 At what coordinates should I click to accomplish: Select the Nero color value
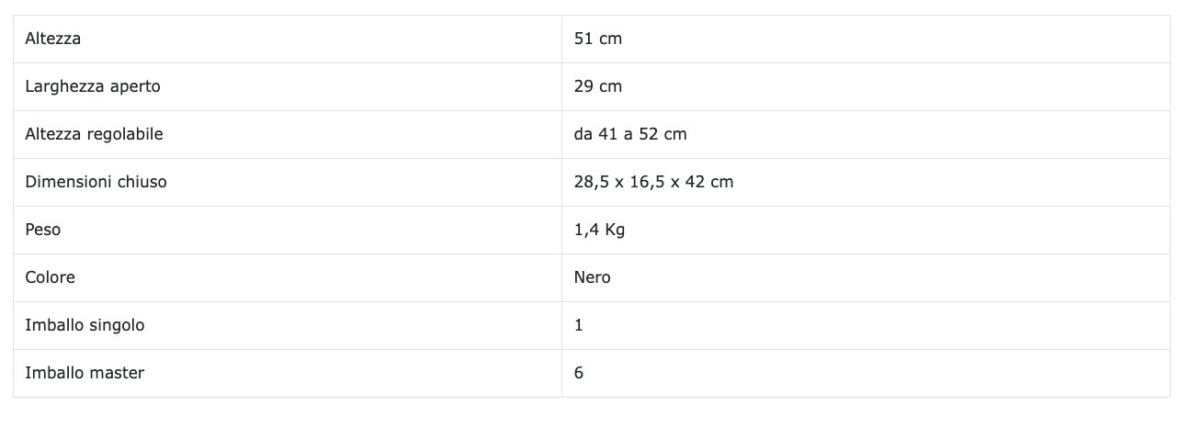coord(593,277)
